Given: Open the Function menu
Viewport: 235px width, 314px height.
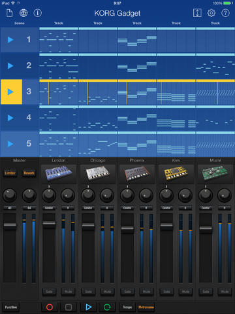Looking at the screenshot, I should 11,307.
